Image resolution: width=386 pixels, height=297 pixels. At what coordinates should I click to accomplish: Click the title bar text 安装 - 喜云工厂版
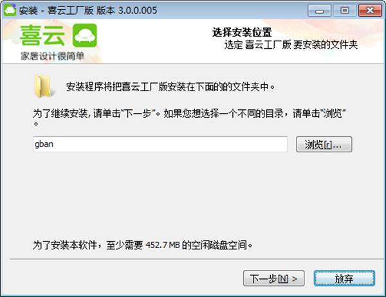tap(57, 10)
